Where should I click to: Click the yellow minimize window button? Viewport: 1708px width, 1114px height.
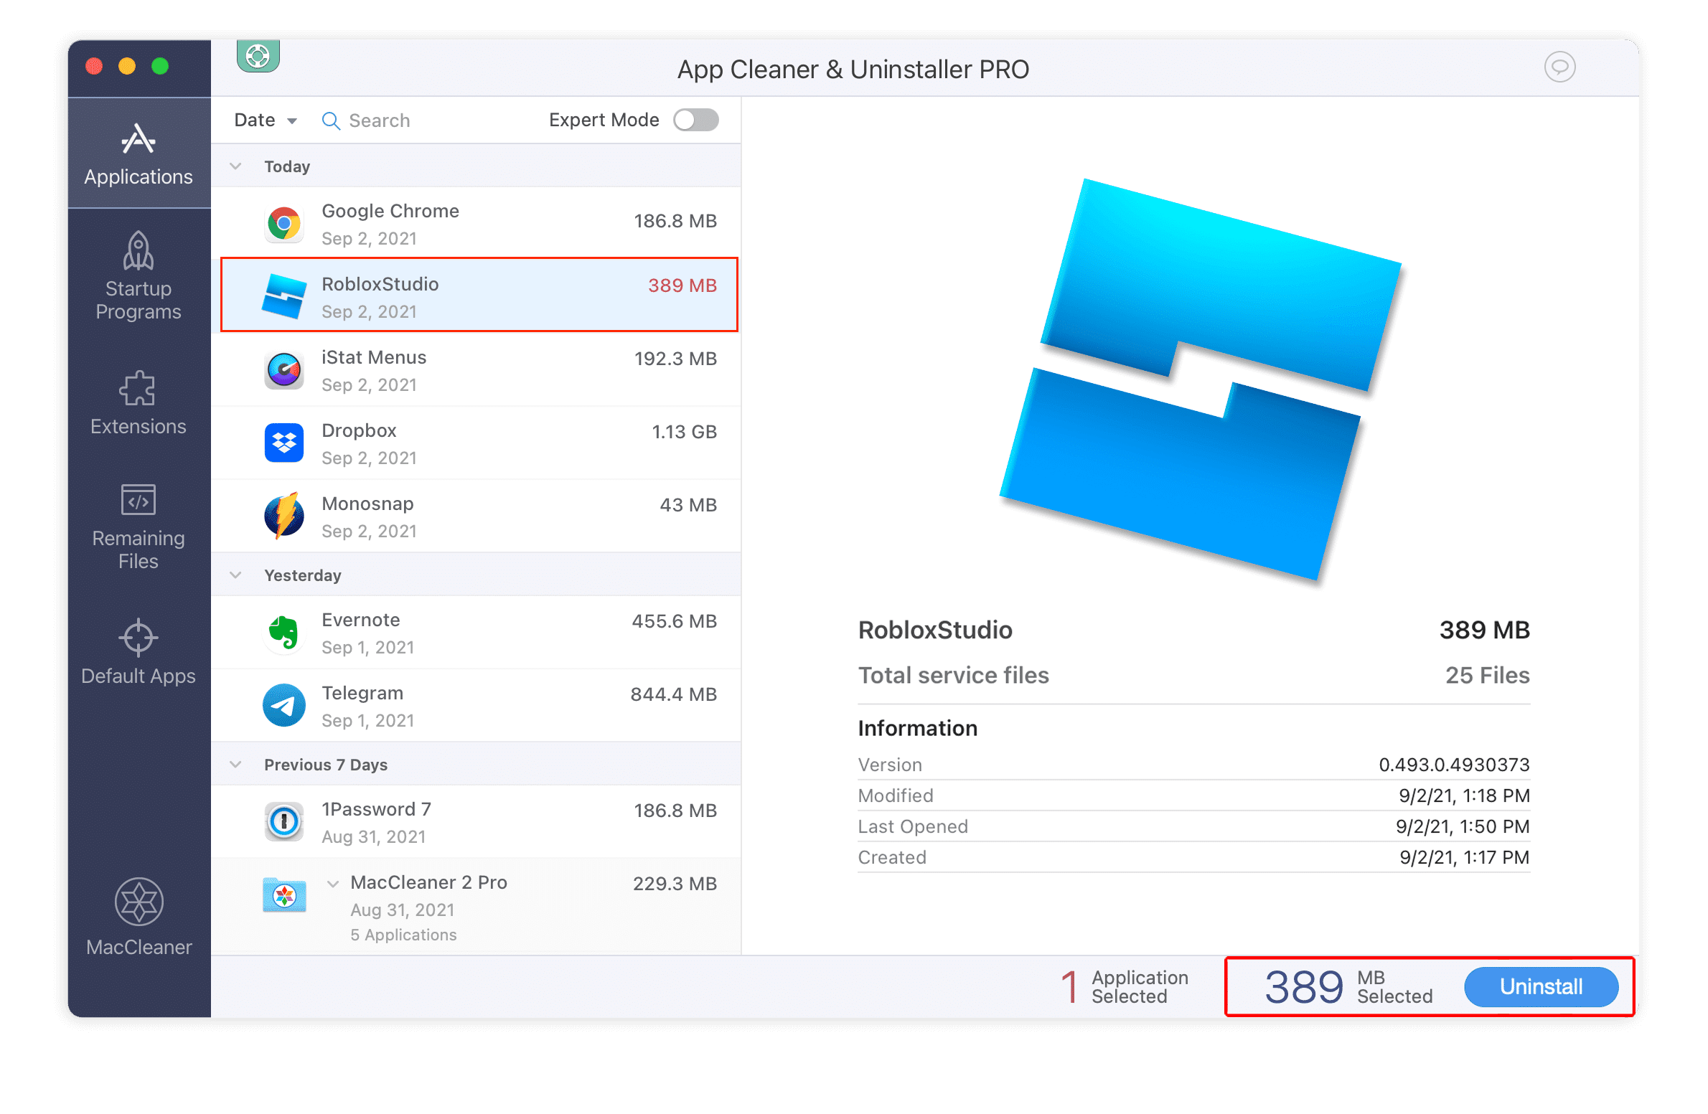pyautogui.click(x=127, y=67)
